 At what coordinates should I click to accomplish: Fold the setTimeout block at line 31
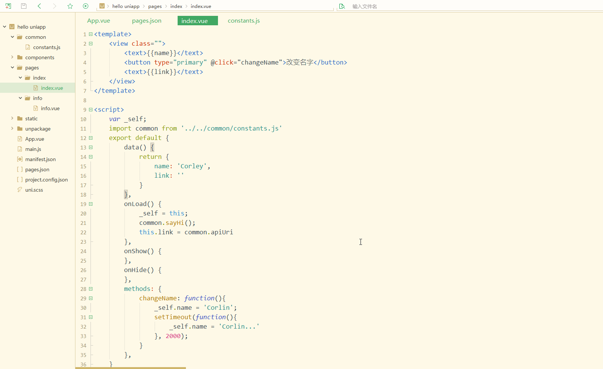[91, 317]
